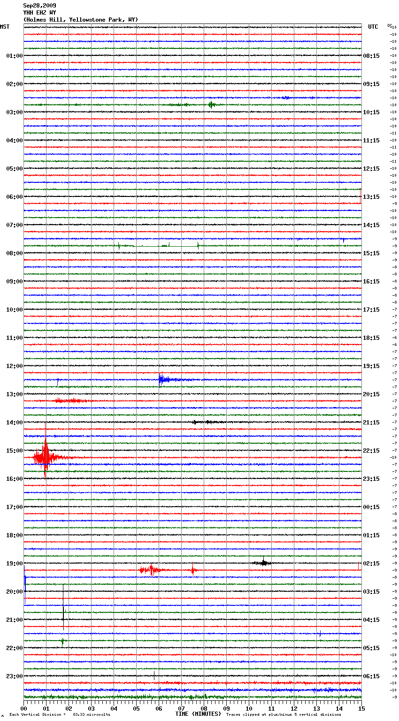
Task: Select the 06:00 MST time label
Action: (15, 197)
